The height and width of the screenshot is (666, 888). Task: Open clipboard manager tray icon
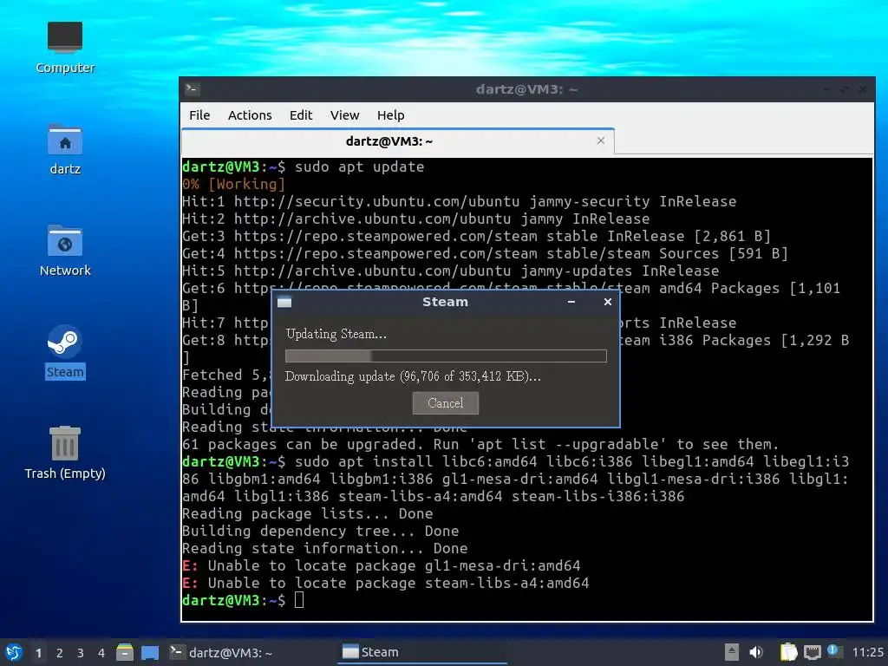coord(788,652)
